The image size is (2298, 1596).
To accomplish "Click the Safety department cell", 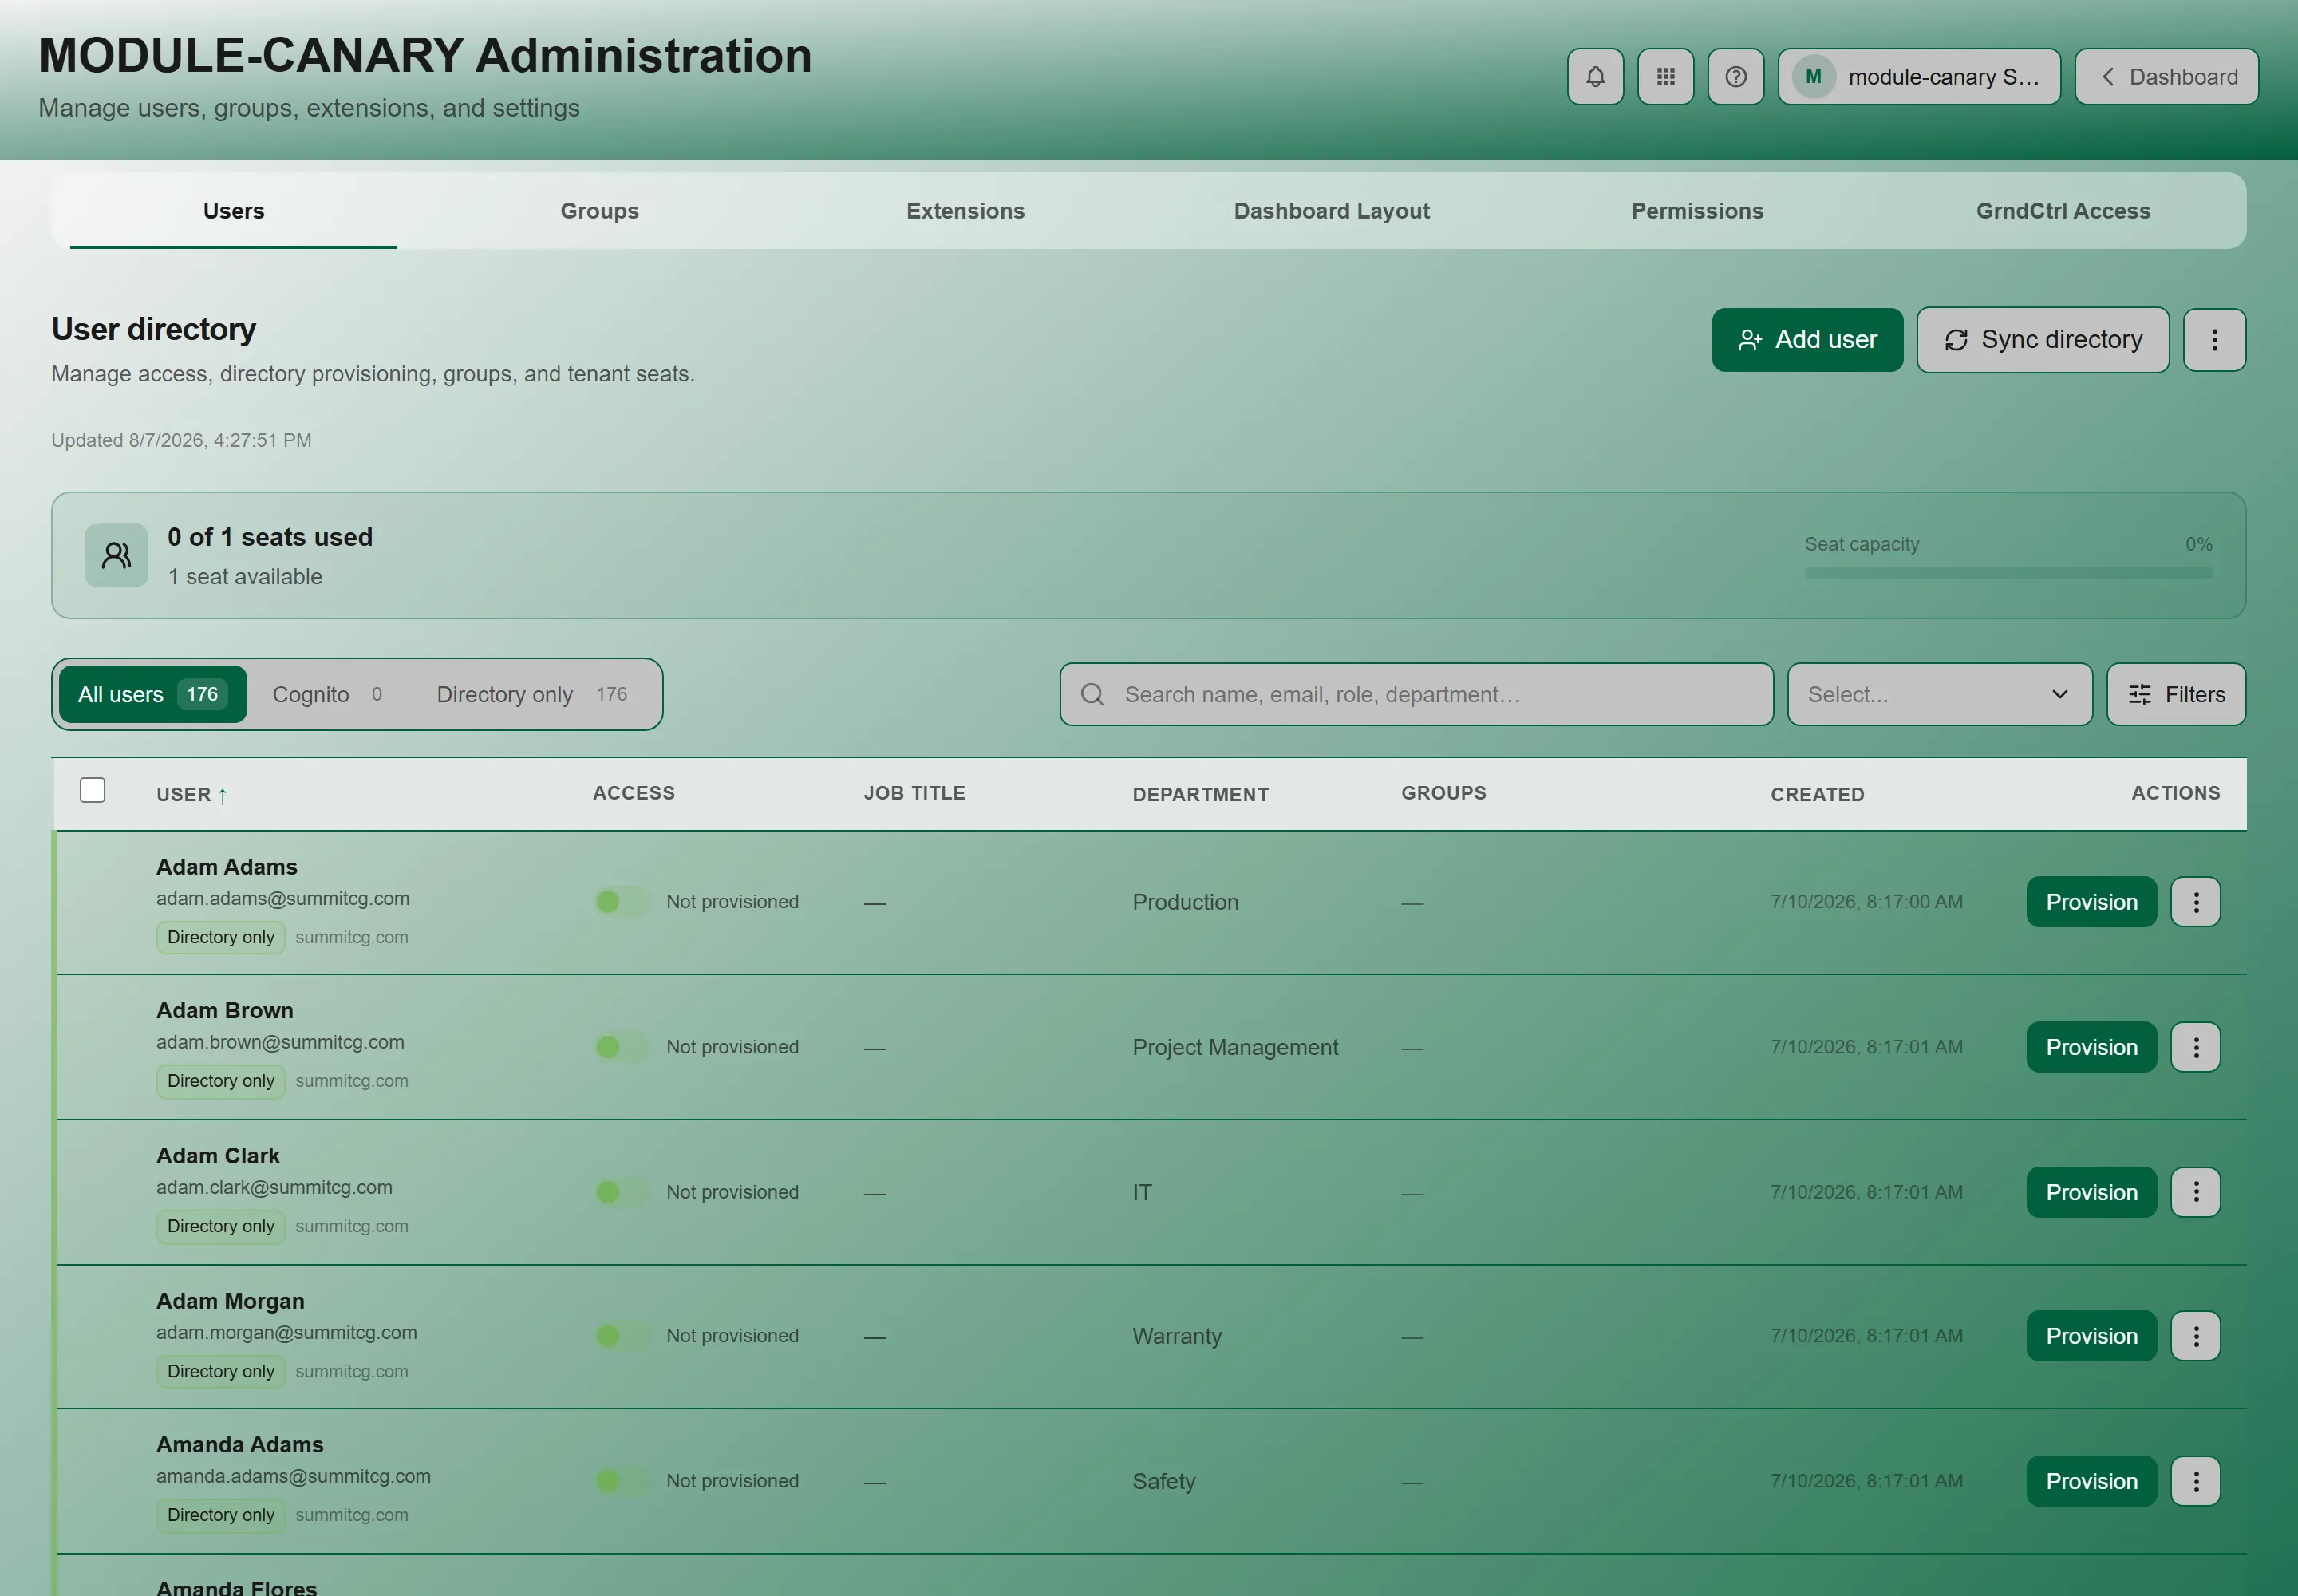I will [x=1163, y=1481].
